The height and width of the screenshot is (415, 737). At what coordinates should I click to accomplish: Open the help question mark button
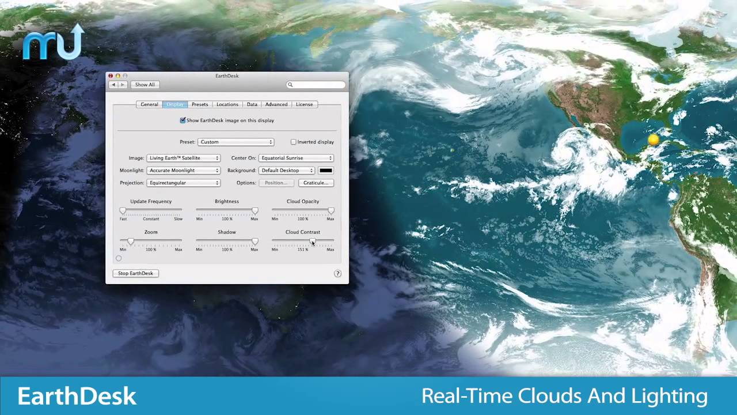337,273
